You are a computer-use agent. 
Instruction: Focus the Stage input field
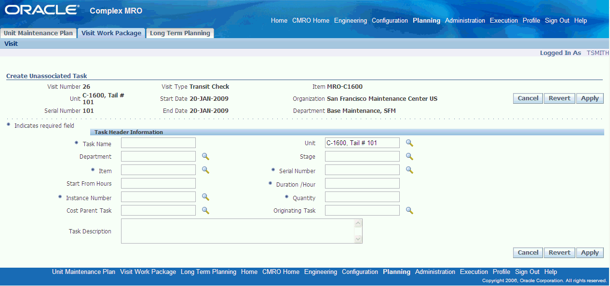362,156
